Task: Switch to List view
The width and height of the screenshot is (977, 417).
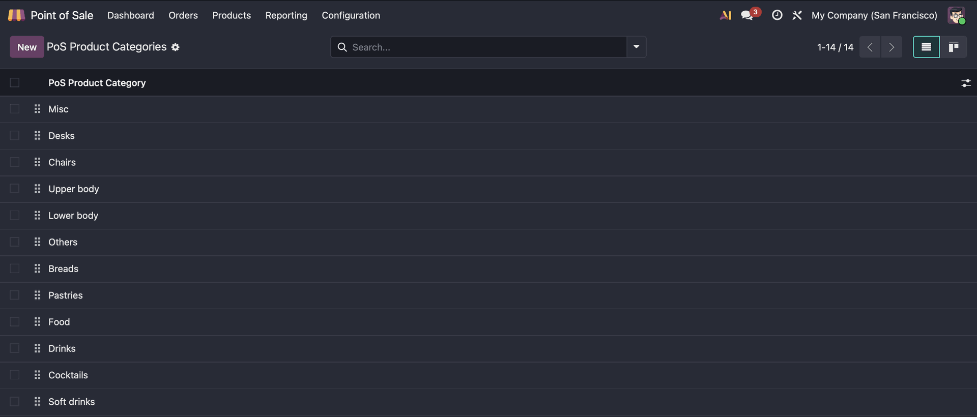Action: pyautogui.click(x=926, y=47)
